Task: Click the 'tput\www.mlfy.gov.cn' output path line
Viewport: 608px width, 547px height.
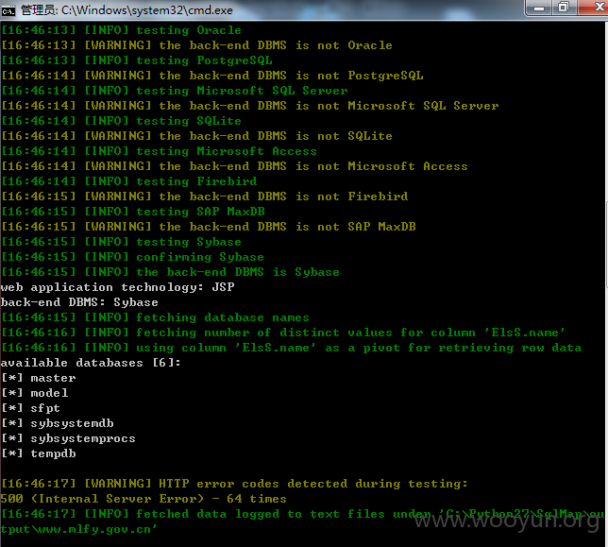Action: coord(78,529)
